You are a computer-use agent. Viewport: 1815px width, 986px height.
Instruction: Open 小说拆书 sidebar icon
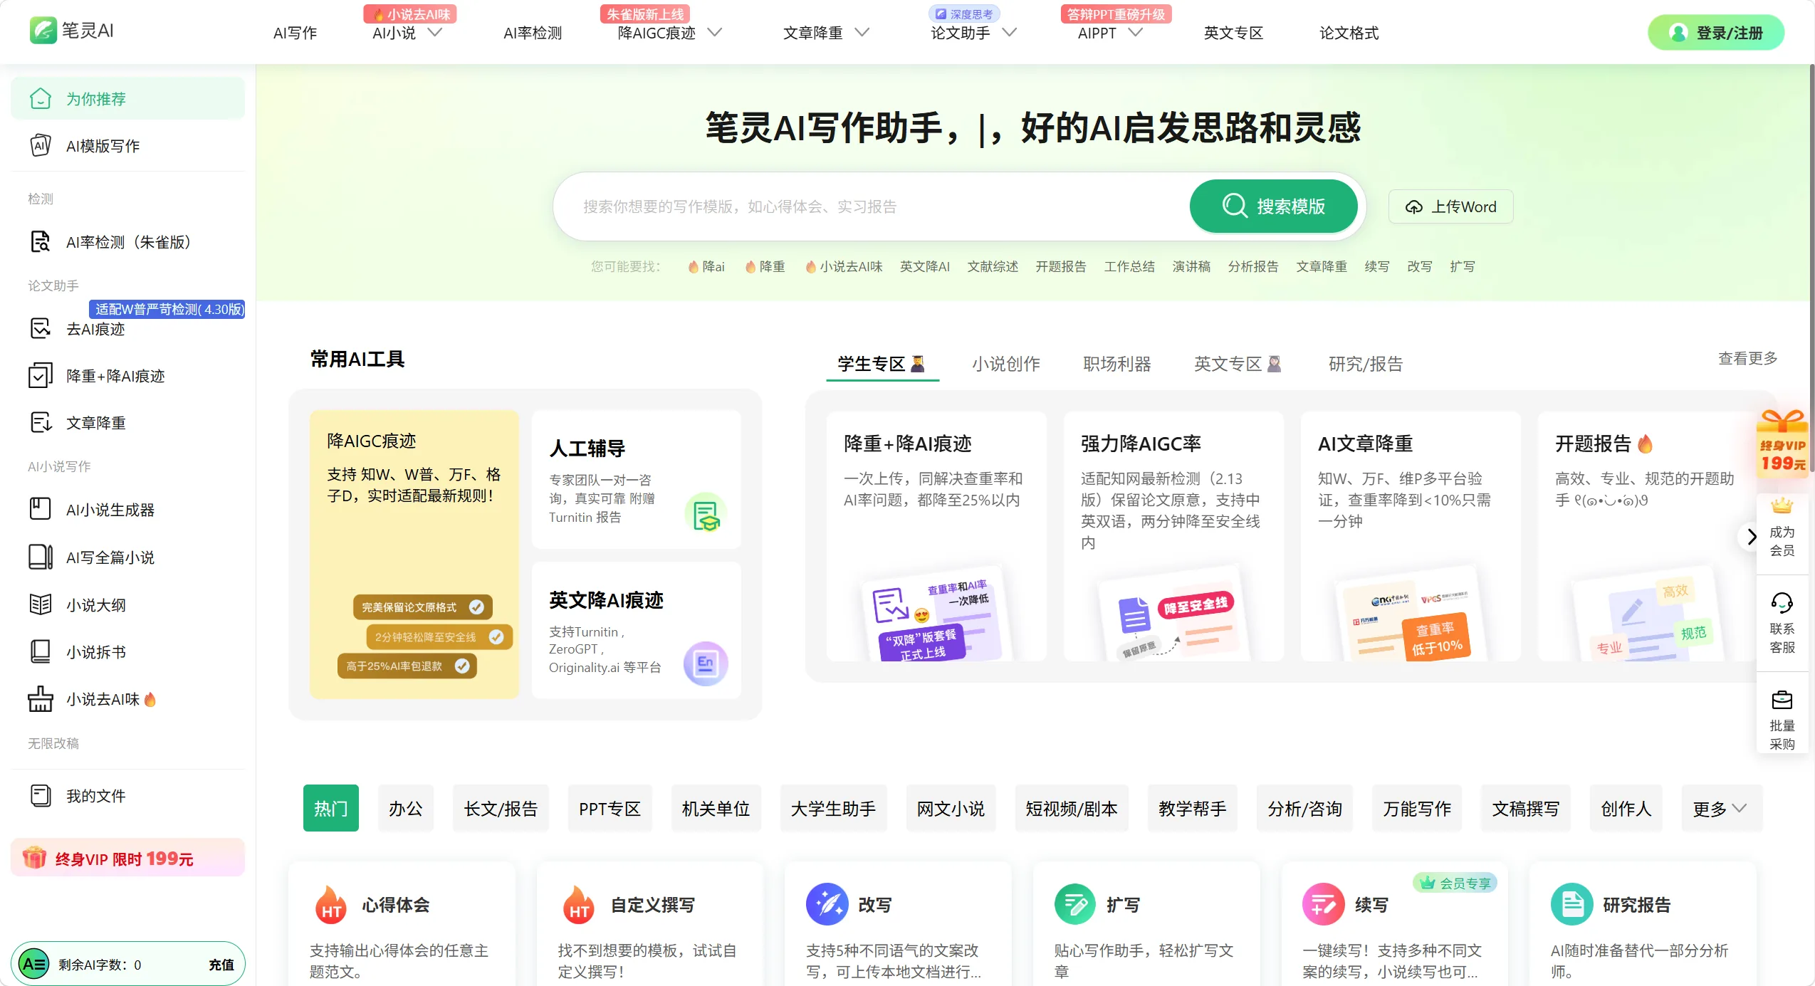41,651
